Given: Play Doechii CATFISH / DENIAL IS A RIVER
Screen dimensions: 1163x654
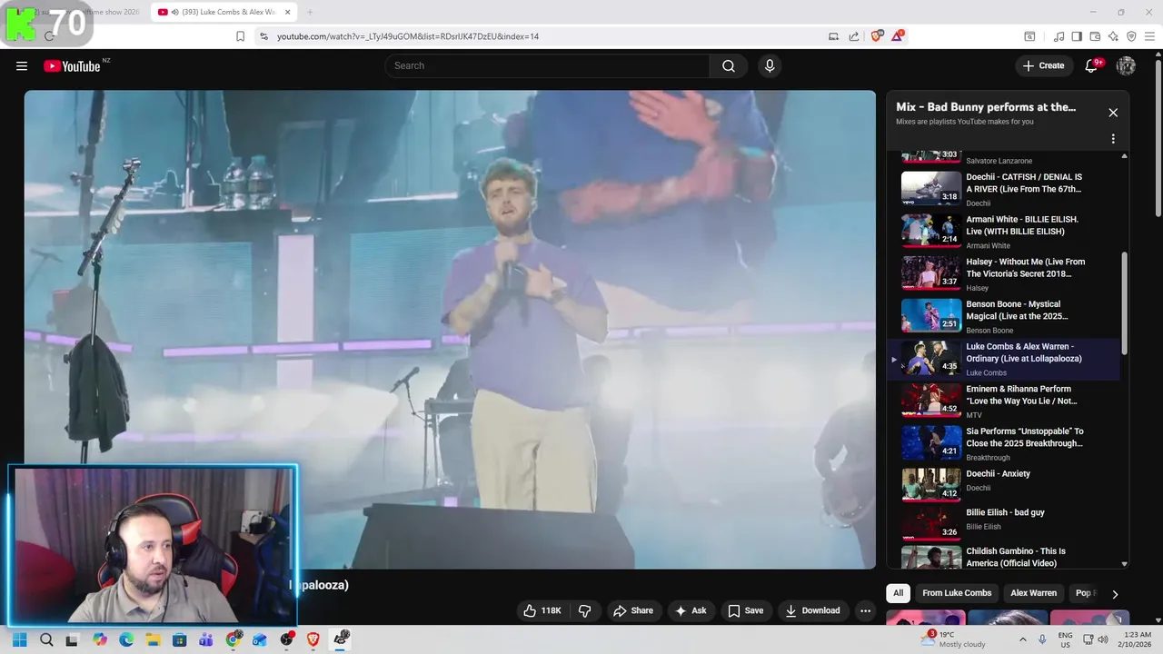Looking at the screenshot, I should [x=1004, y=189].
